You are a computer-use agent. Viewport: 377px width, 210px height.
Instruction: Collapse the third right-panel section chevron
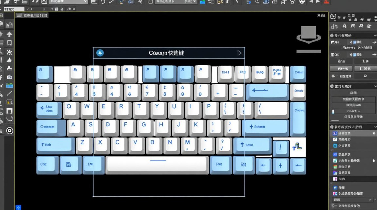375,127
